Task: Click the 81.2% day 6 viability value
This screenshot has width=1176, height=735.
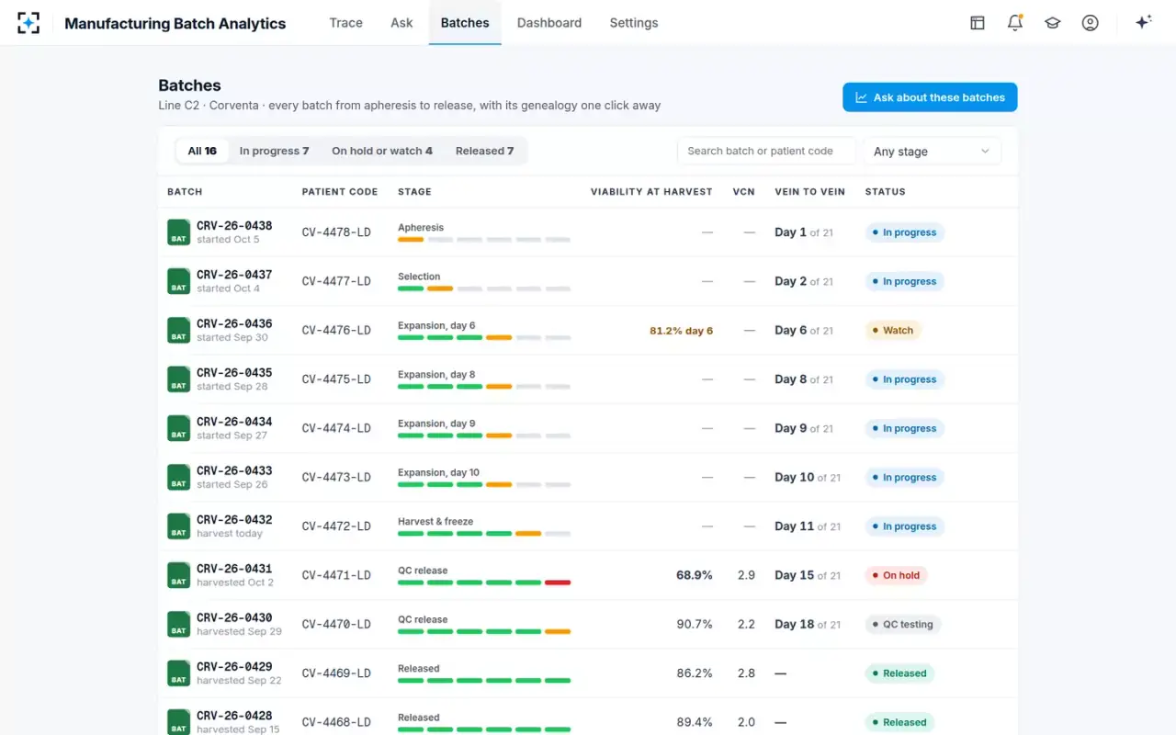Action: [x=681, y=331]
